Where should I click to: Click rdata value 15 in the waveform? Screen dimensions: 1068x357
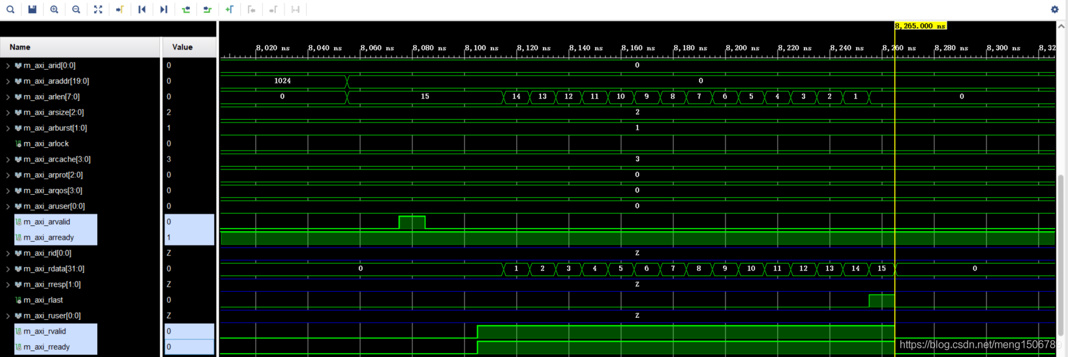tap(881, 268)
